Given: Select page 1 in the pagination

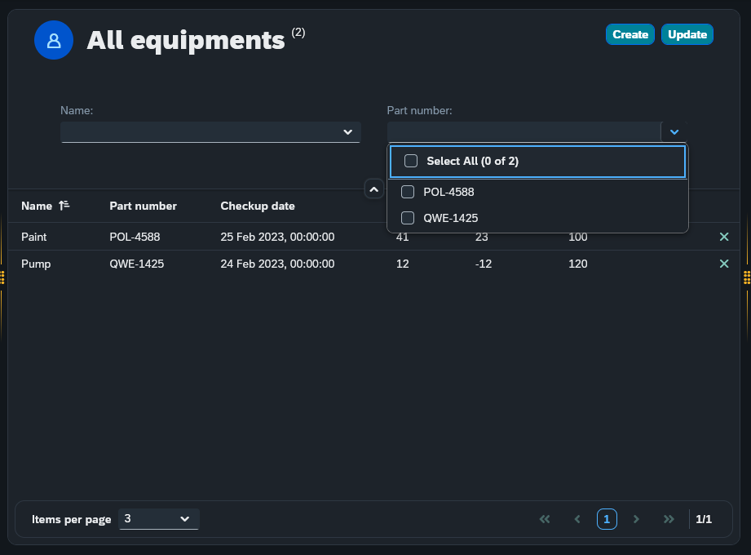Looking at the screenshot, I should click(607, 519).
